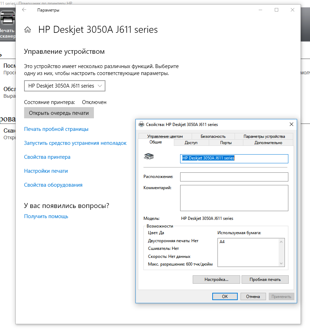The height and width of the screenshot is (335, 310).
Task: Open the Безопасность tab
Action: click(x=213, y=136)
